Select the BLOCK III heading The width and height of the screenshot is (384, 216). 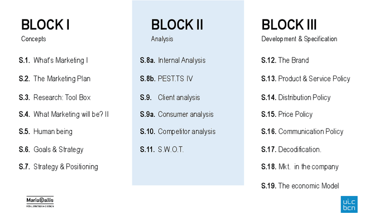[289, 24]
